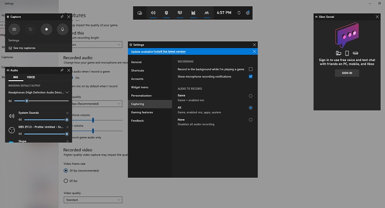Viewport: 385px width, 208px height.
Task: Click the 4:57 PM clock in Game Bar
Action: [224, 12]
